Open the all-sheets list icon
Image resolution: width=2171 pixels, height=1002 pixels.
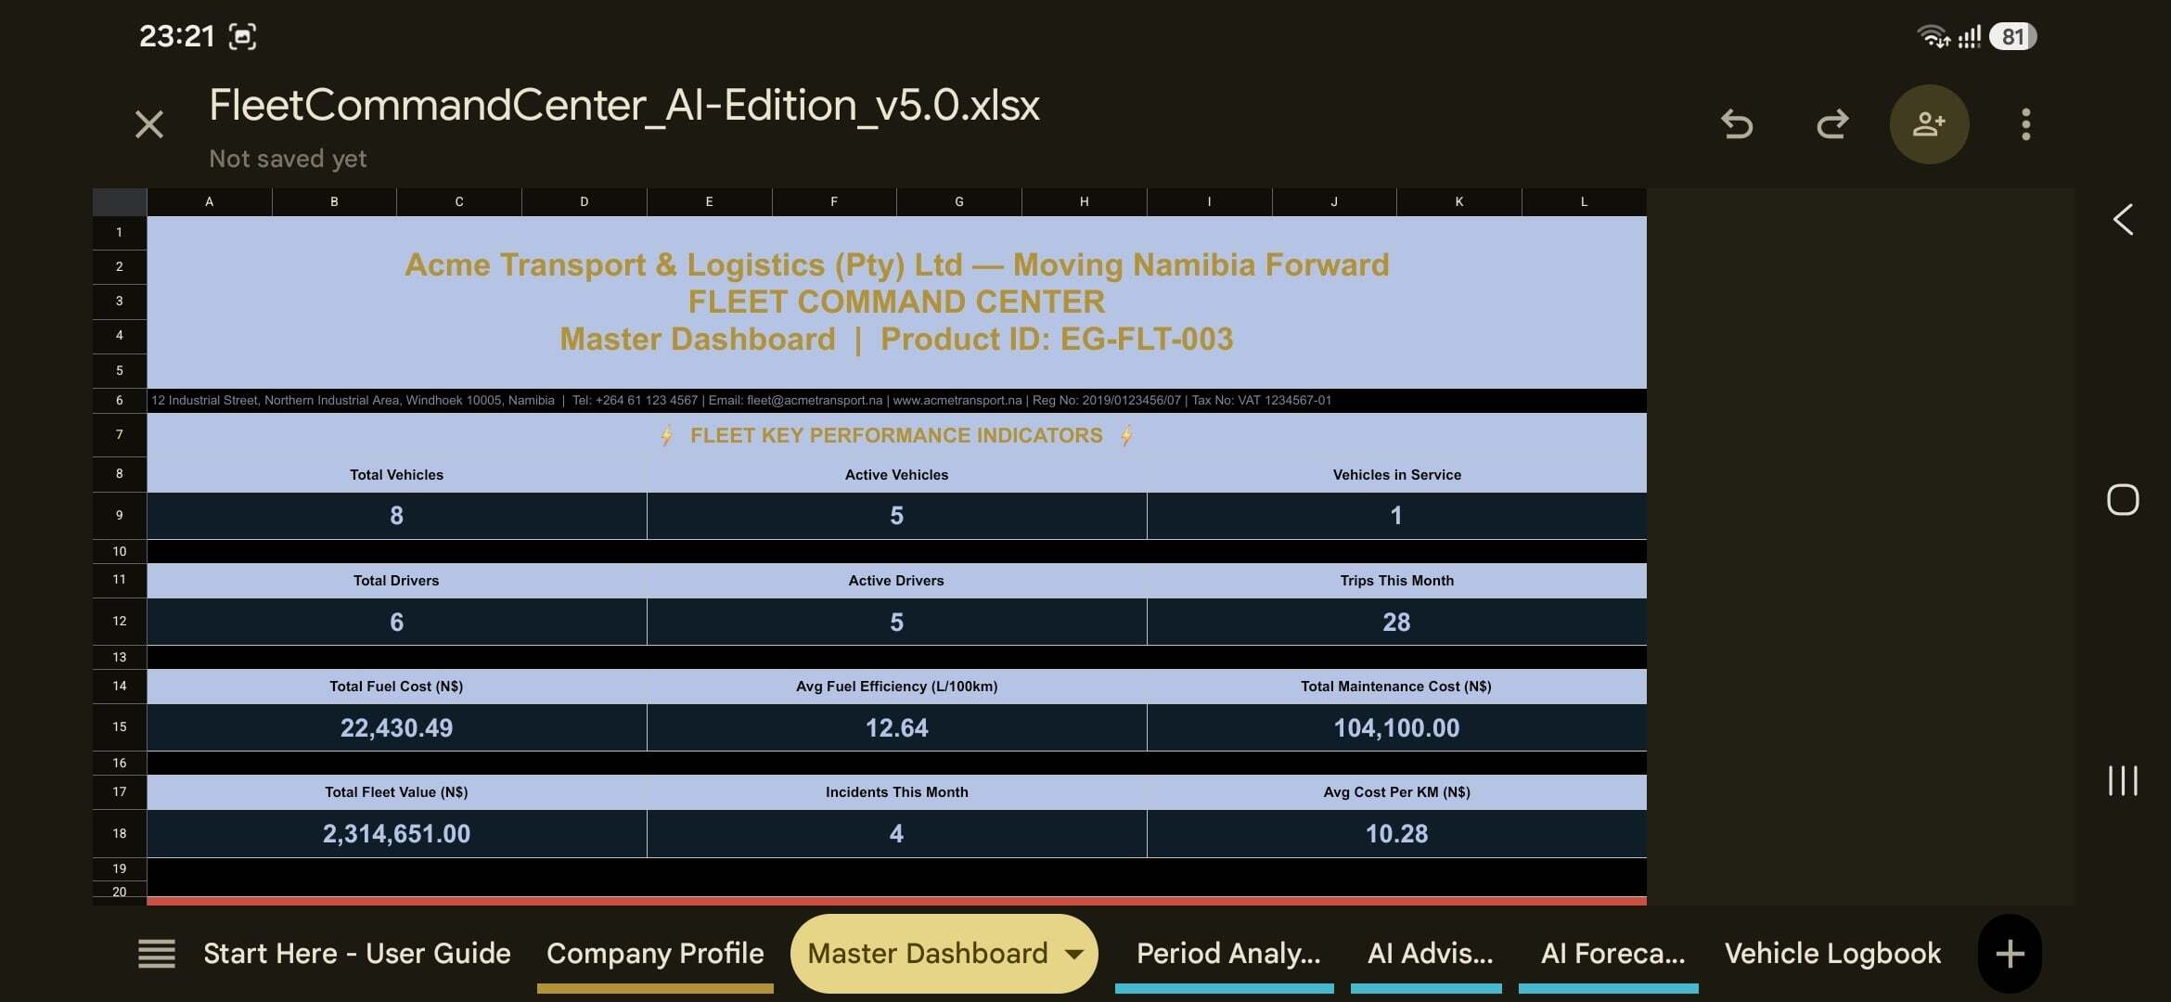(156, 954)
